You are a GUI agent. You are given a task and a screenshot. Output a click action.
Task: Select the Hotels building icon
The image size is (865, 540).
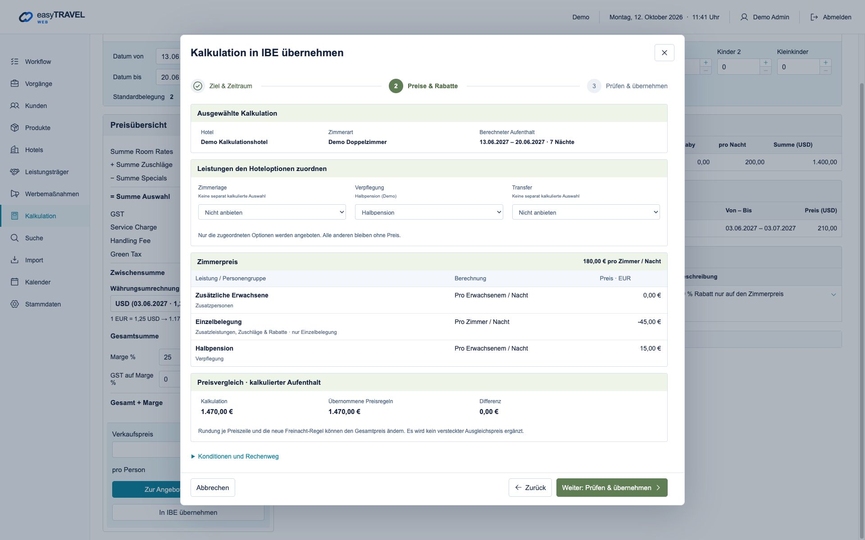(x=15, y=150)
